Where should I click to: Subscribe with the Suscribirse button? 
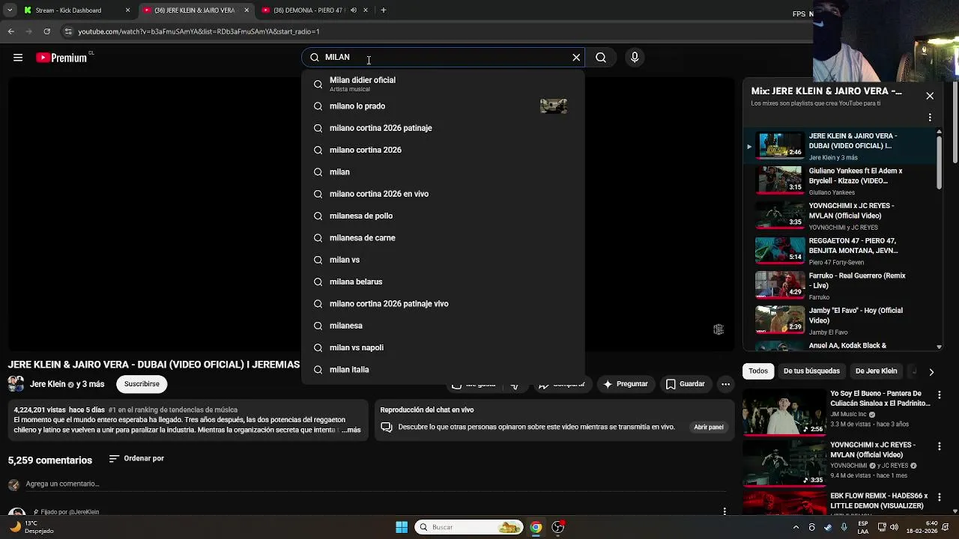click(142, 384)
